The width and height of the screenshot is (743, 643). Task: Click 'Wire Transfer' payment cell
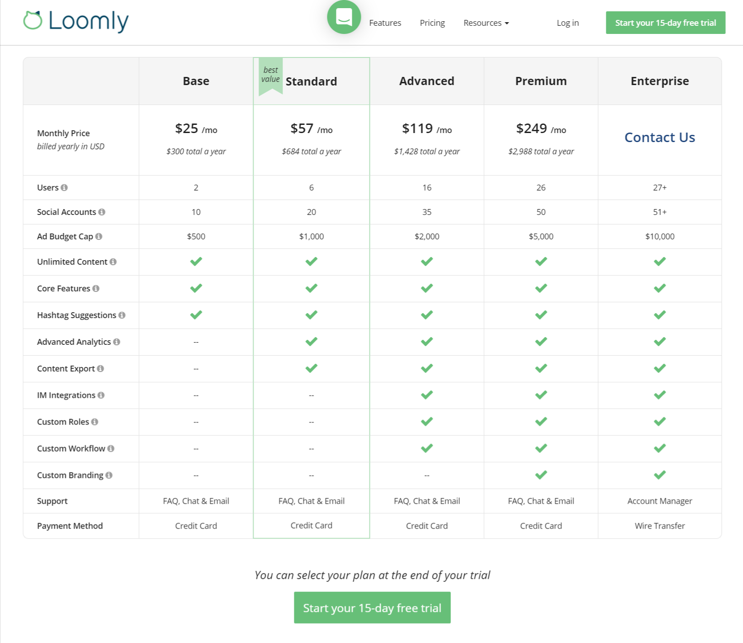click(660, 526)
